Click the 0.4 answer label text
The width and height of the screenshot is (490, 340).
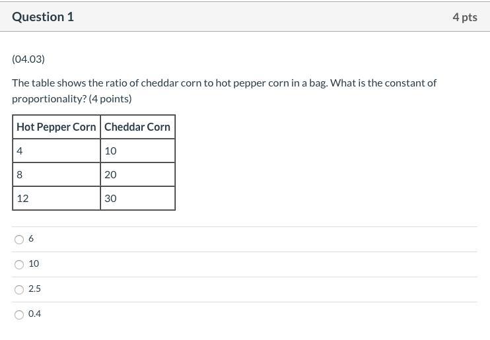[x=34, y=314]
